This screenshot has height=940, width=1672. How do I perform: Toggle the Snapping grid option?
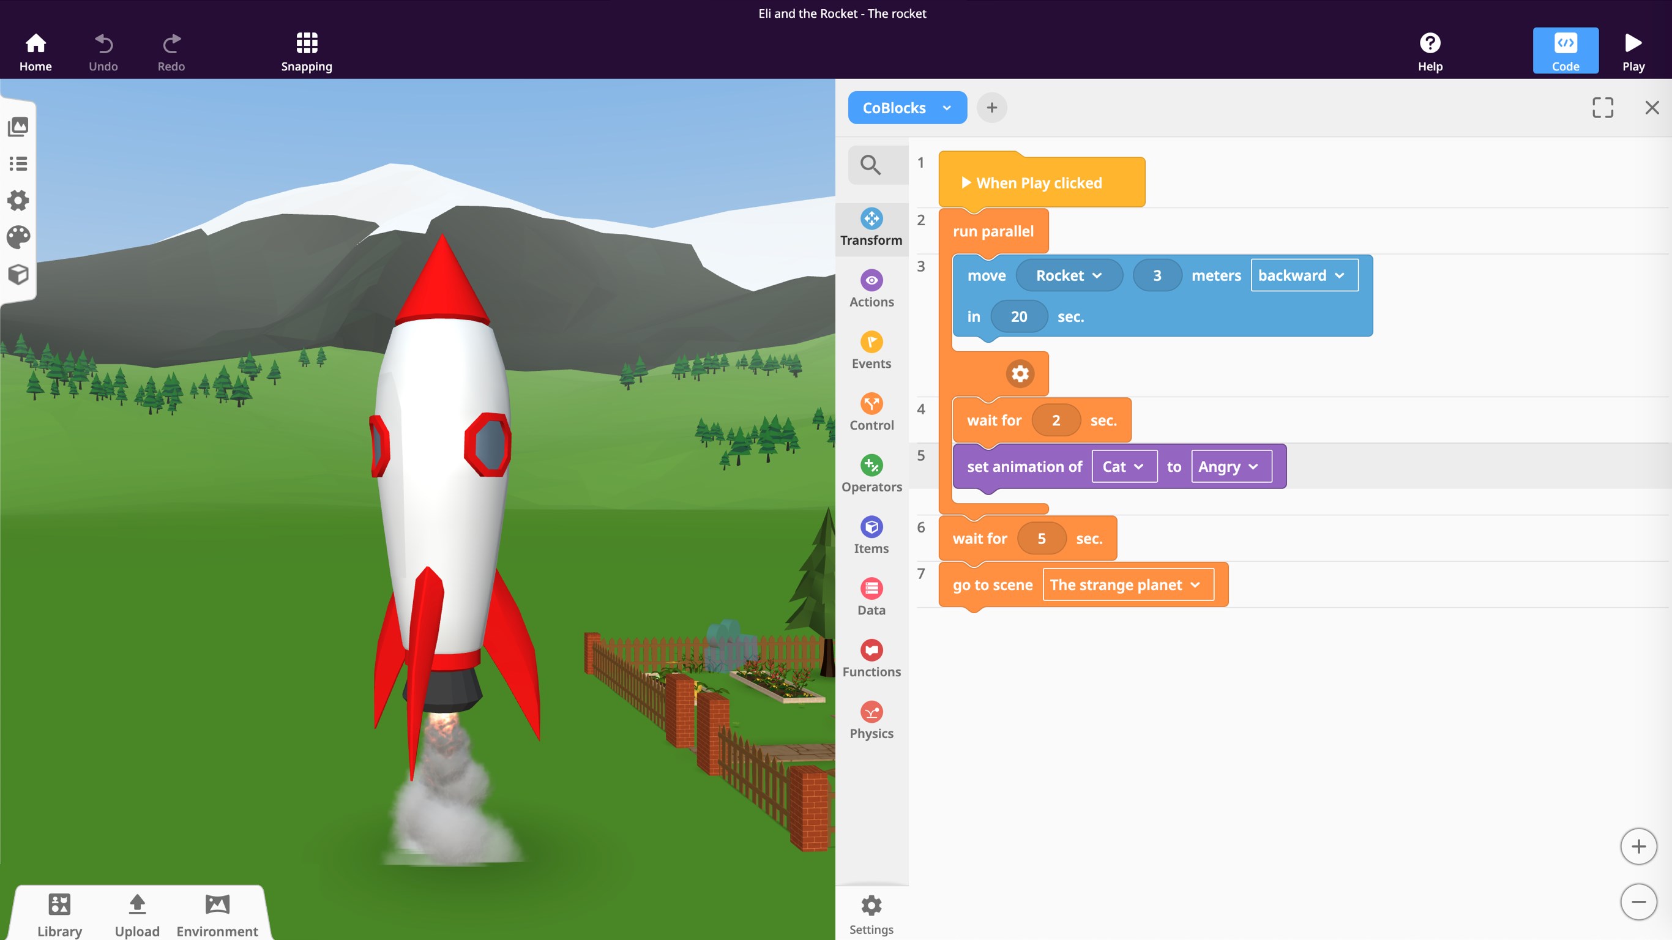[x=307, y=51]
